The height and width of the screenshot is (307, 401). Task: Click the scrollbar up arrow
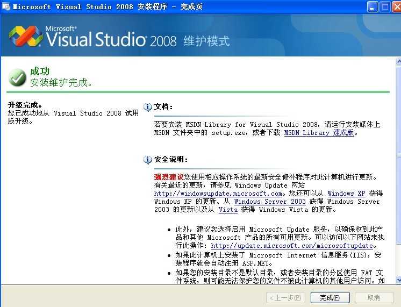point(398,61)
